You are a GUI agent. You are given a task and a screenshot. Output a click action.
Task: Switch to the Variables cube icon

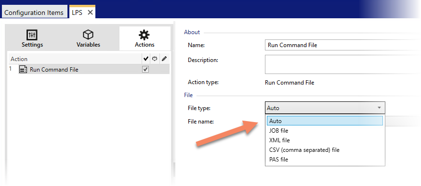coord(88,35)
